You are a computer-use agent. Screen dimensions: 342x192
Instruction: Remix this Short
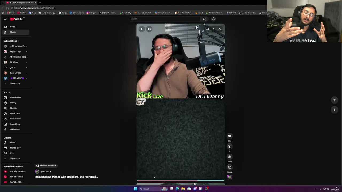tap(230, 167)
